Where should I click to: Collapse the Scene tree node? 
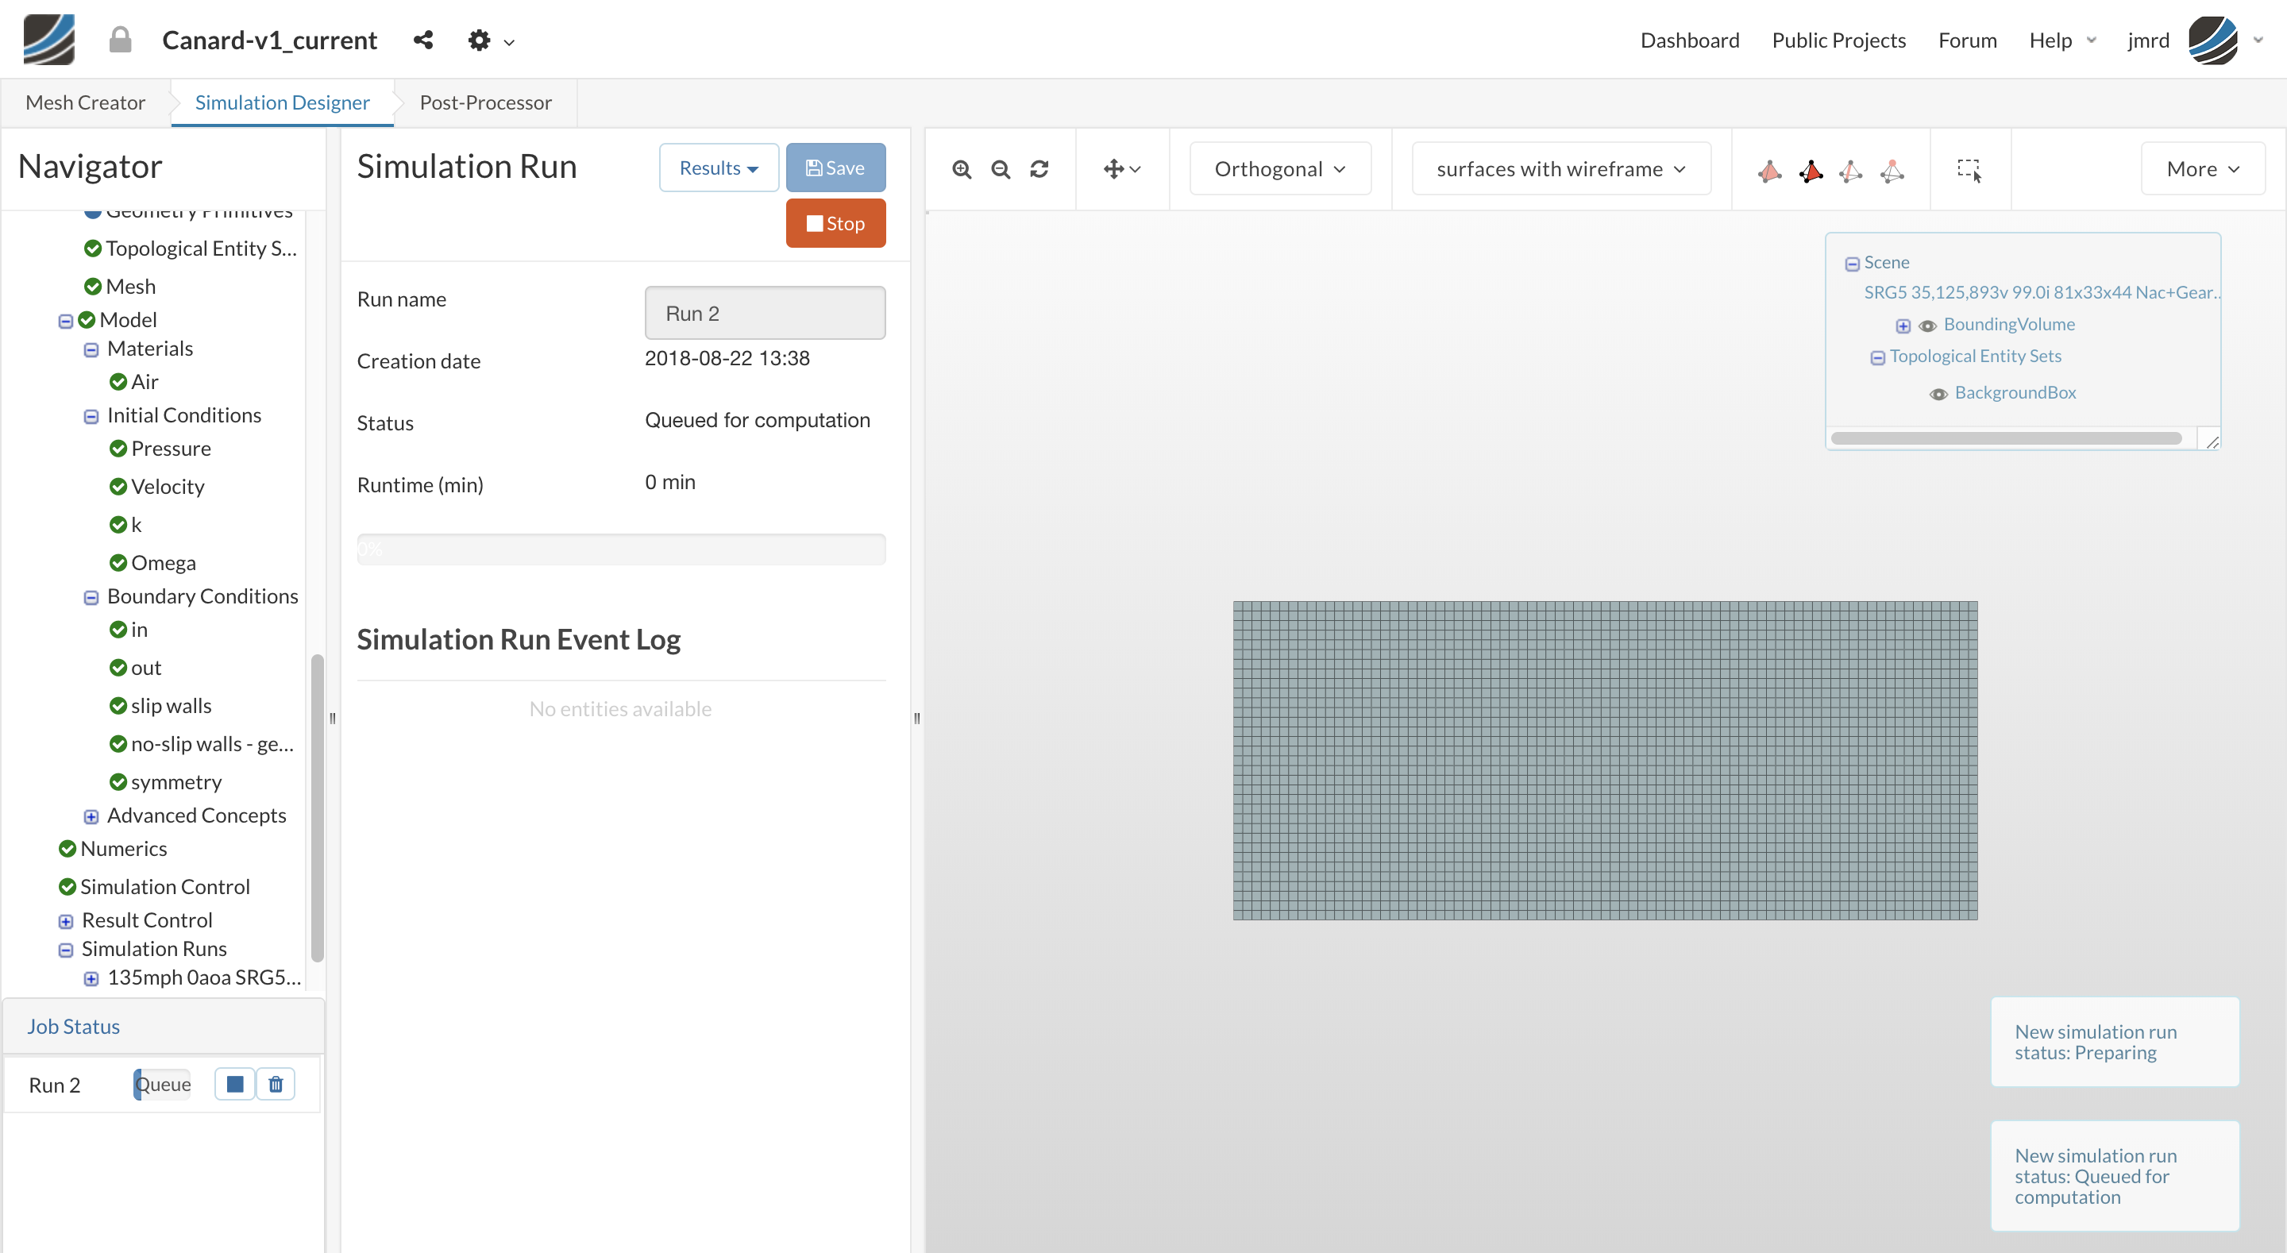pos(1852,264)
